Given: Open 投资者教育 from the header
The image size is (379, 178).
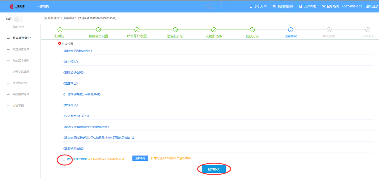Looking at the screenshot, I should coord(285,6).
